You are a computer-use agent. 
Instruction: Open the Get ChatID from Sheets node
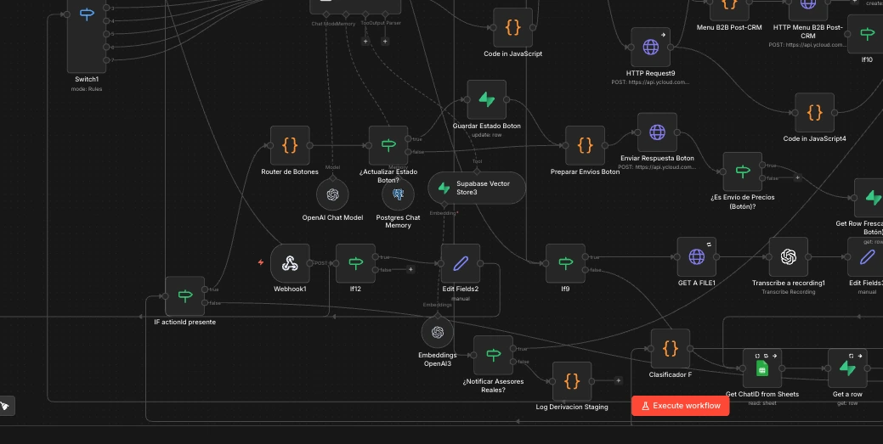pos(762,368)
